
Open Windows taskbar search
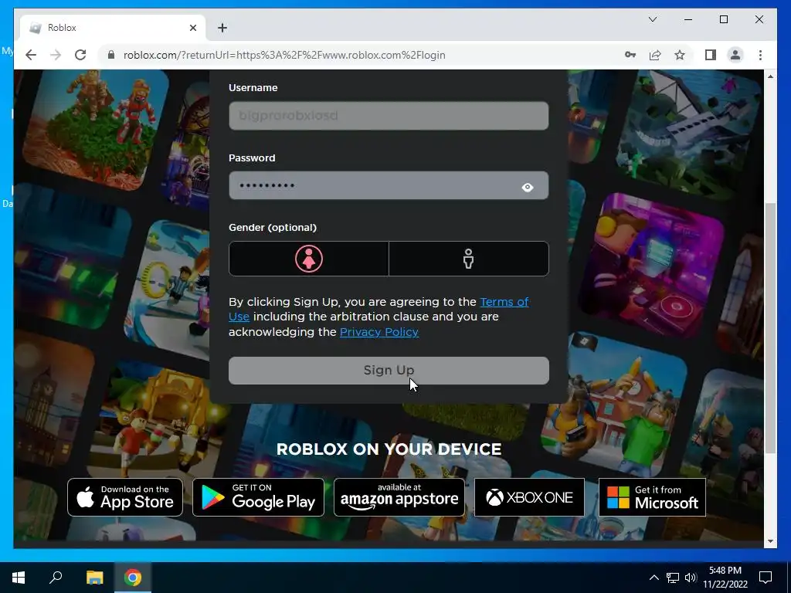[x=56, y=578]
